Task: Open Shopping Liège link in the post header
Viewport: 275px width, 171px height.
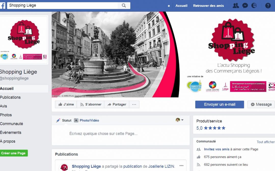Action: point(86,166)
